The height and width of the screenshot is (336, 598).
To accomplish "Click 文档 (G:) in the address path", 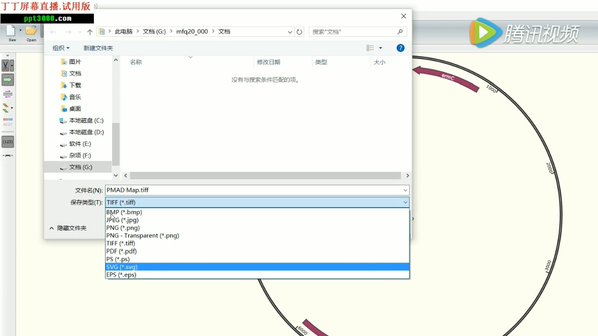I will [x=154, y=31].
